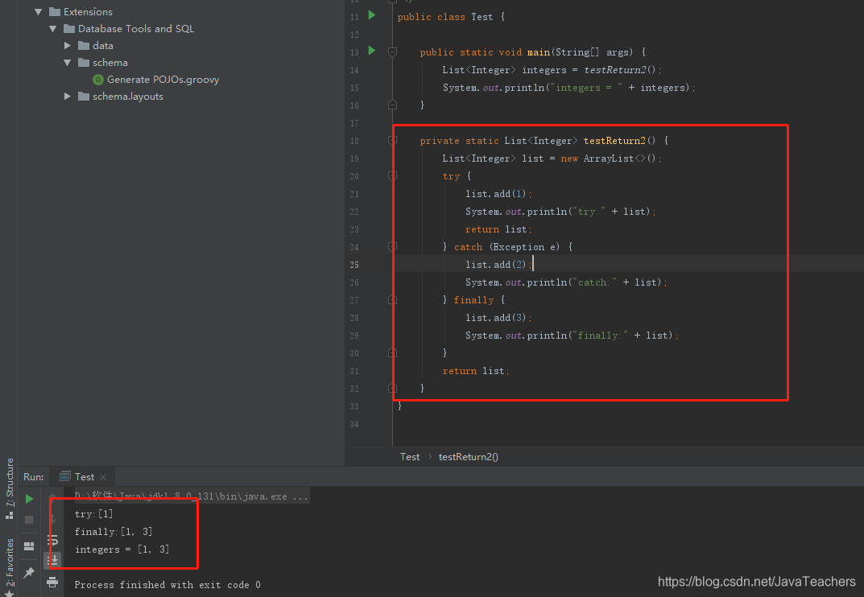Pin the Run tab with pushpin icon
Viewport: 864px width, 597px height.
29,573
